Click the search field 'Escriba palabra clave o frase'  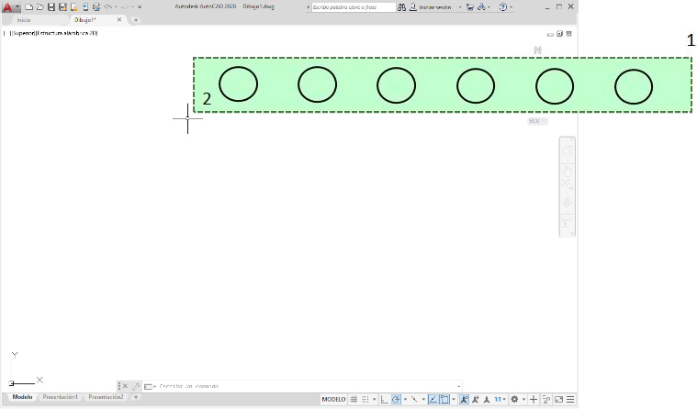point(354,7)
